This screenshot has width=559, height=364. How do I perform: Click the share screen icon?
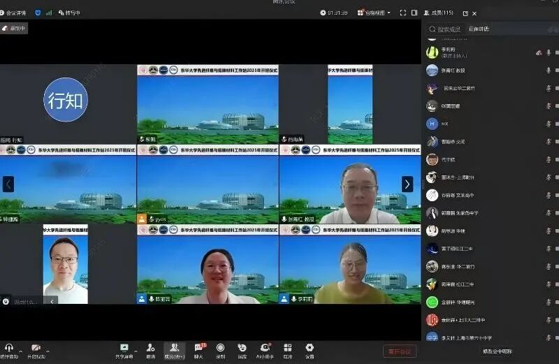(124, 348)
